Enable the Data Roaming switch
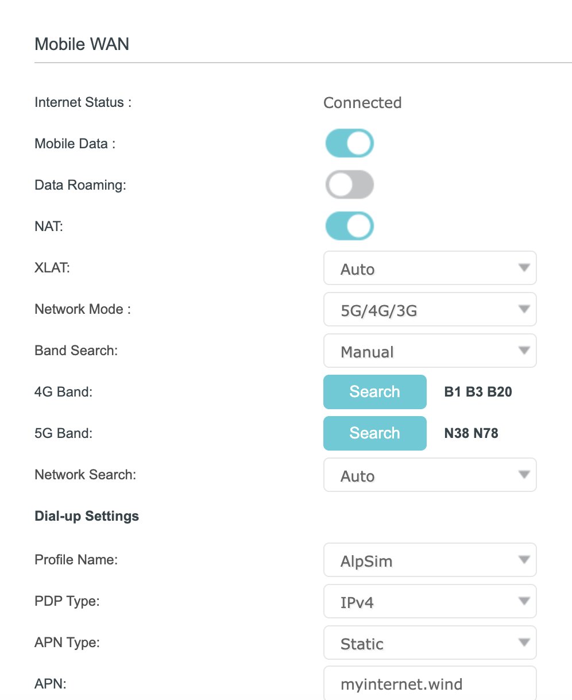The height and width of the screenshot is (700, 572). click(349, 185)
